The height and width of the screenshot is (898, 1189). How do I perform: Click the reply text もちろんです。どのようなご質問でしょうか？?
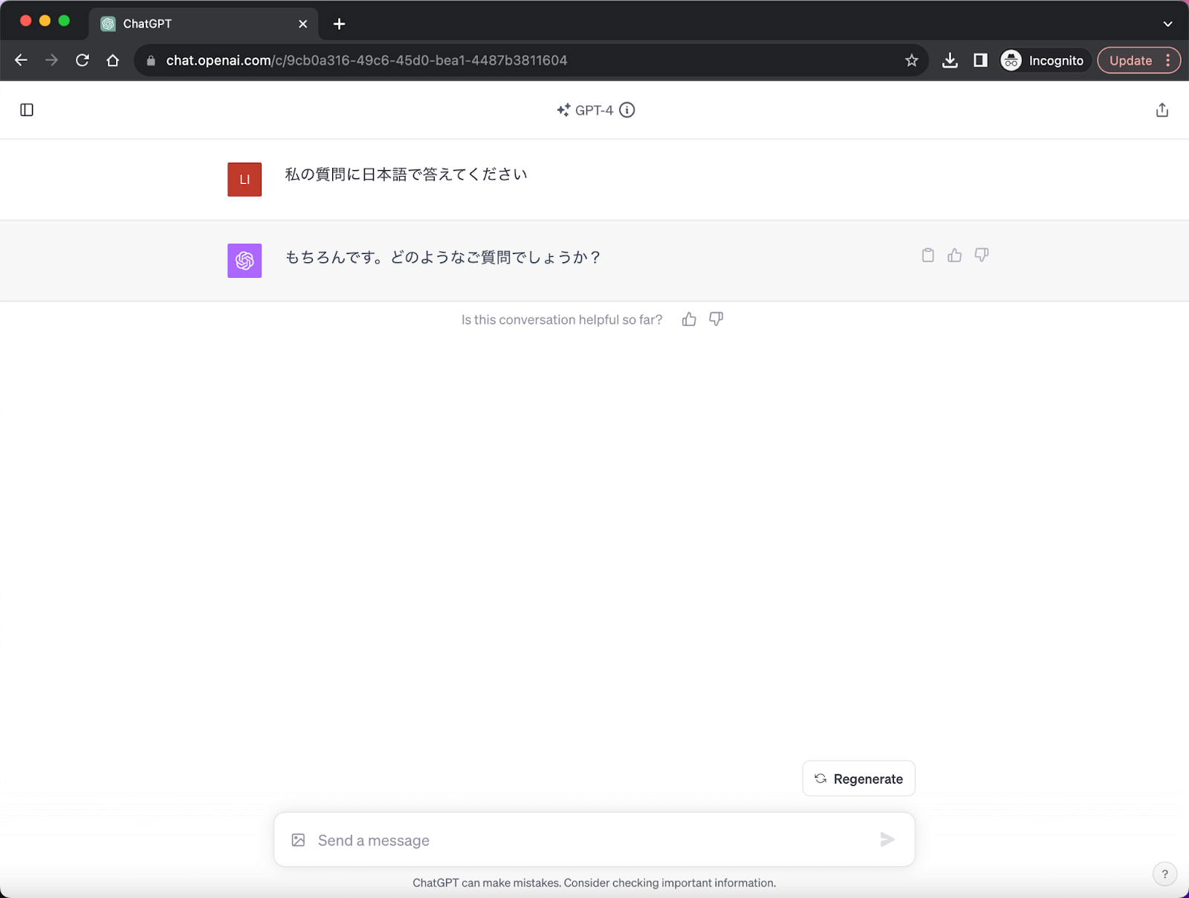click(443, 257)
